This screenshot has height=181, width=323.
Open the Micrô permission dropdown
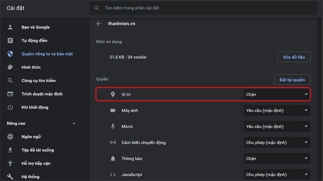[277, 127]
